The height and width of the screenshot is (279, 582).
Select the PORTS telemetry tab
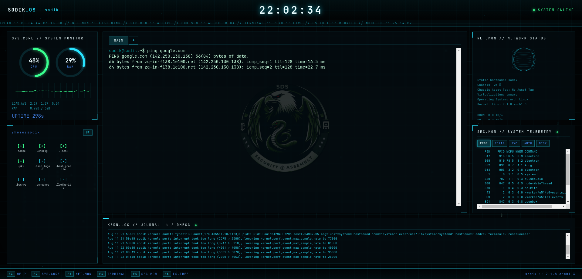click(x=499, y=143)
